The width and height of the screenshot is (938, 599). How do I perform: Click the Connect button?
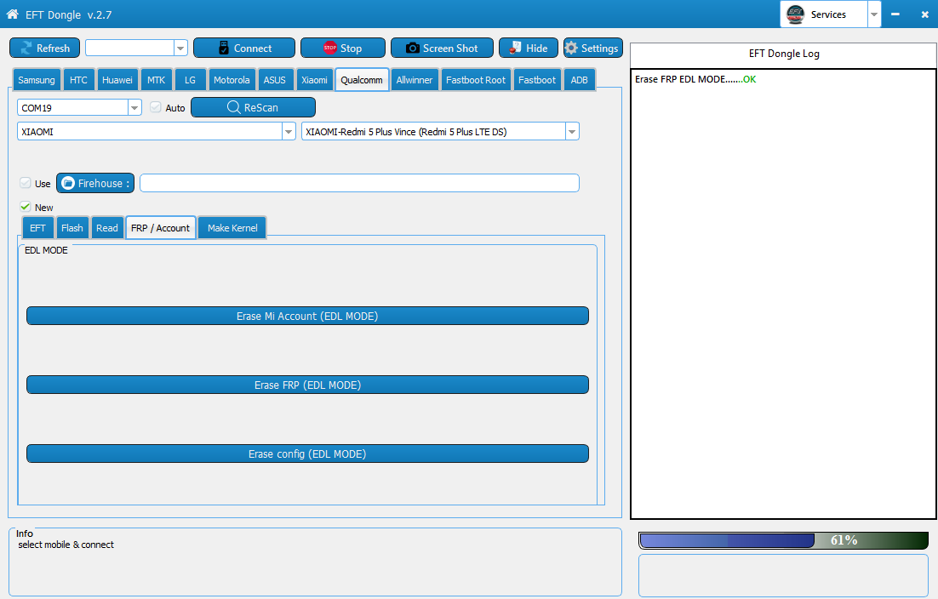[x=244, y=48]
